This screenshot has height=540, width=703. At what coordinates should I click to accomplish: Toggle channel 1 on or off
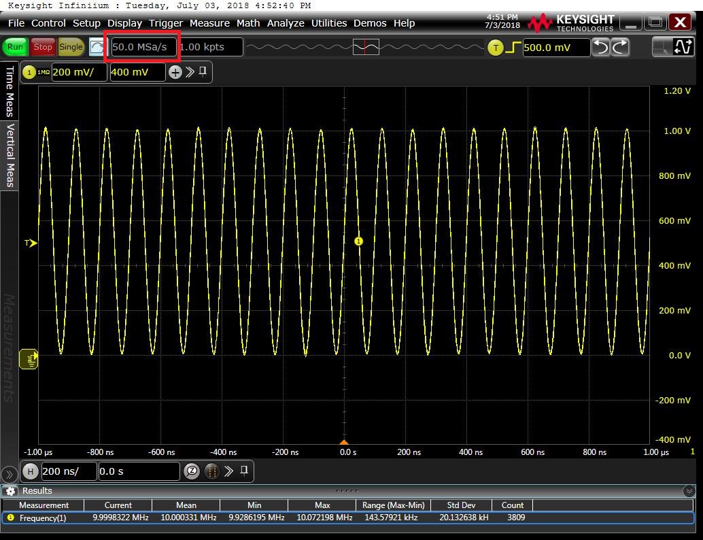29,72
